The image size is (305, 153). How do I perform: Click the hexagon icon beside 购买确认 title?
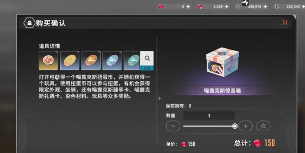pos(29,23)
